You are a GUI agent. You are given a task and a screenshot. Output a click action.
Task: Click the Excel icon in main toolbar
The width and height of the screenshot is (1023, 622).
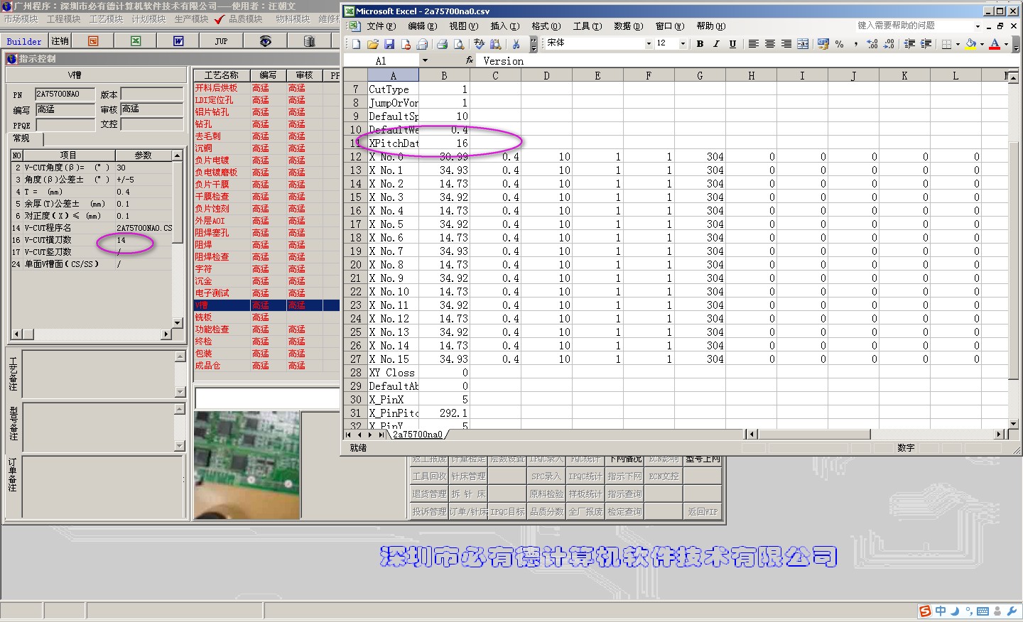tap(136, 41)
